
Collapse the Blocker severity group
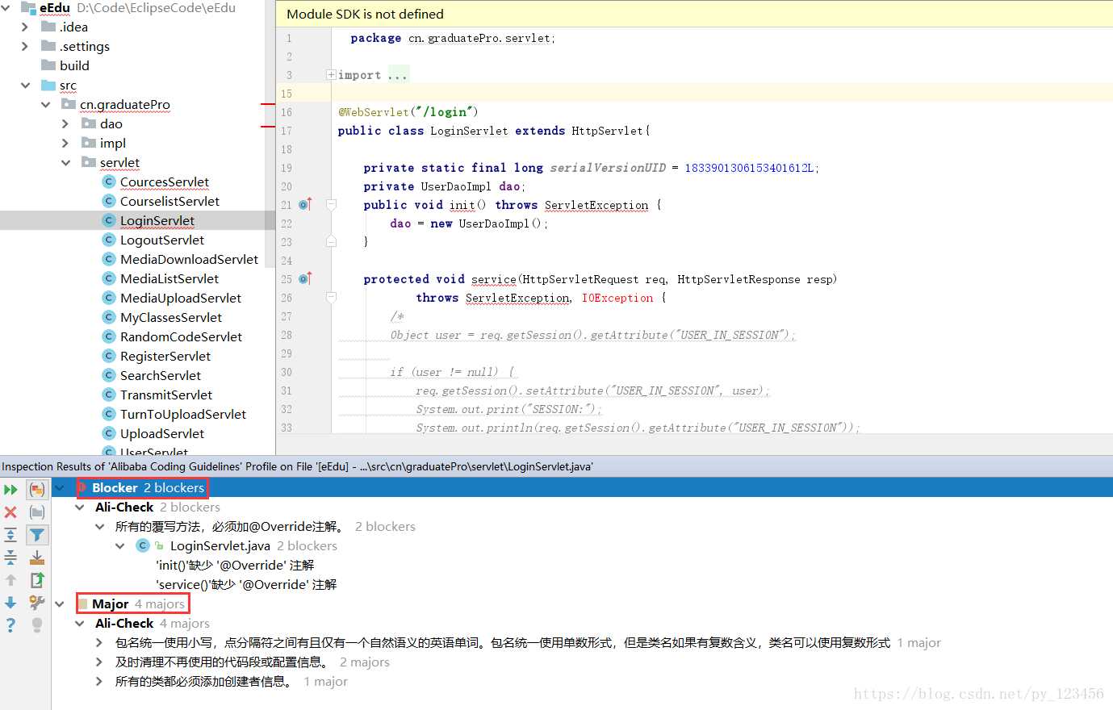coord(60,488)
